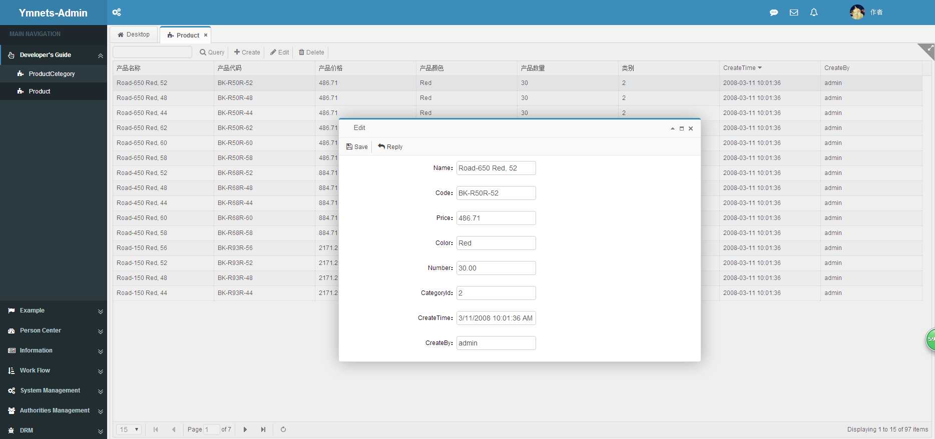Go to the last page

coord(263,429)
